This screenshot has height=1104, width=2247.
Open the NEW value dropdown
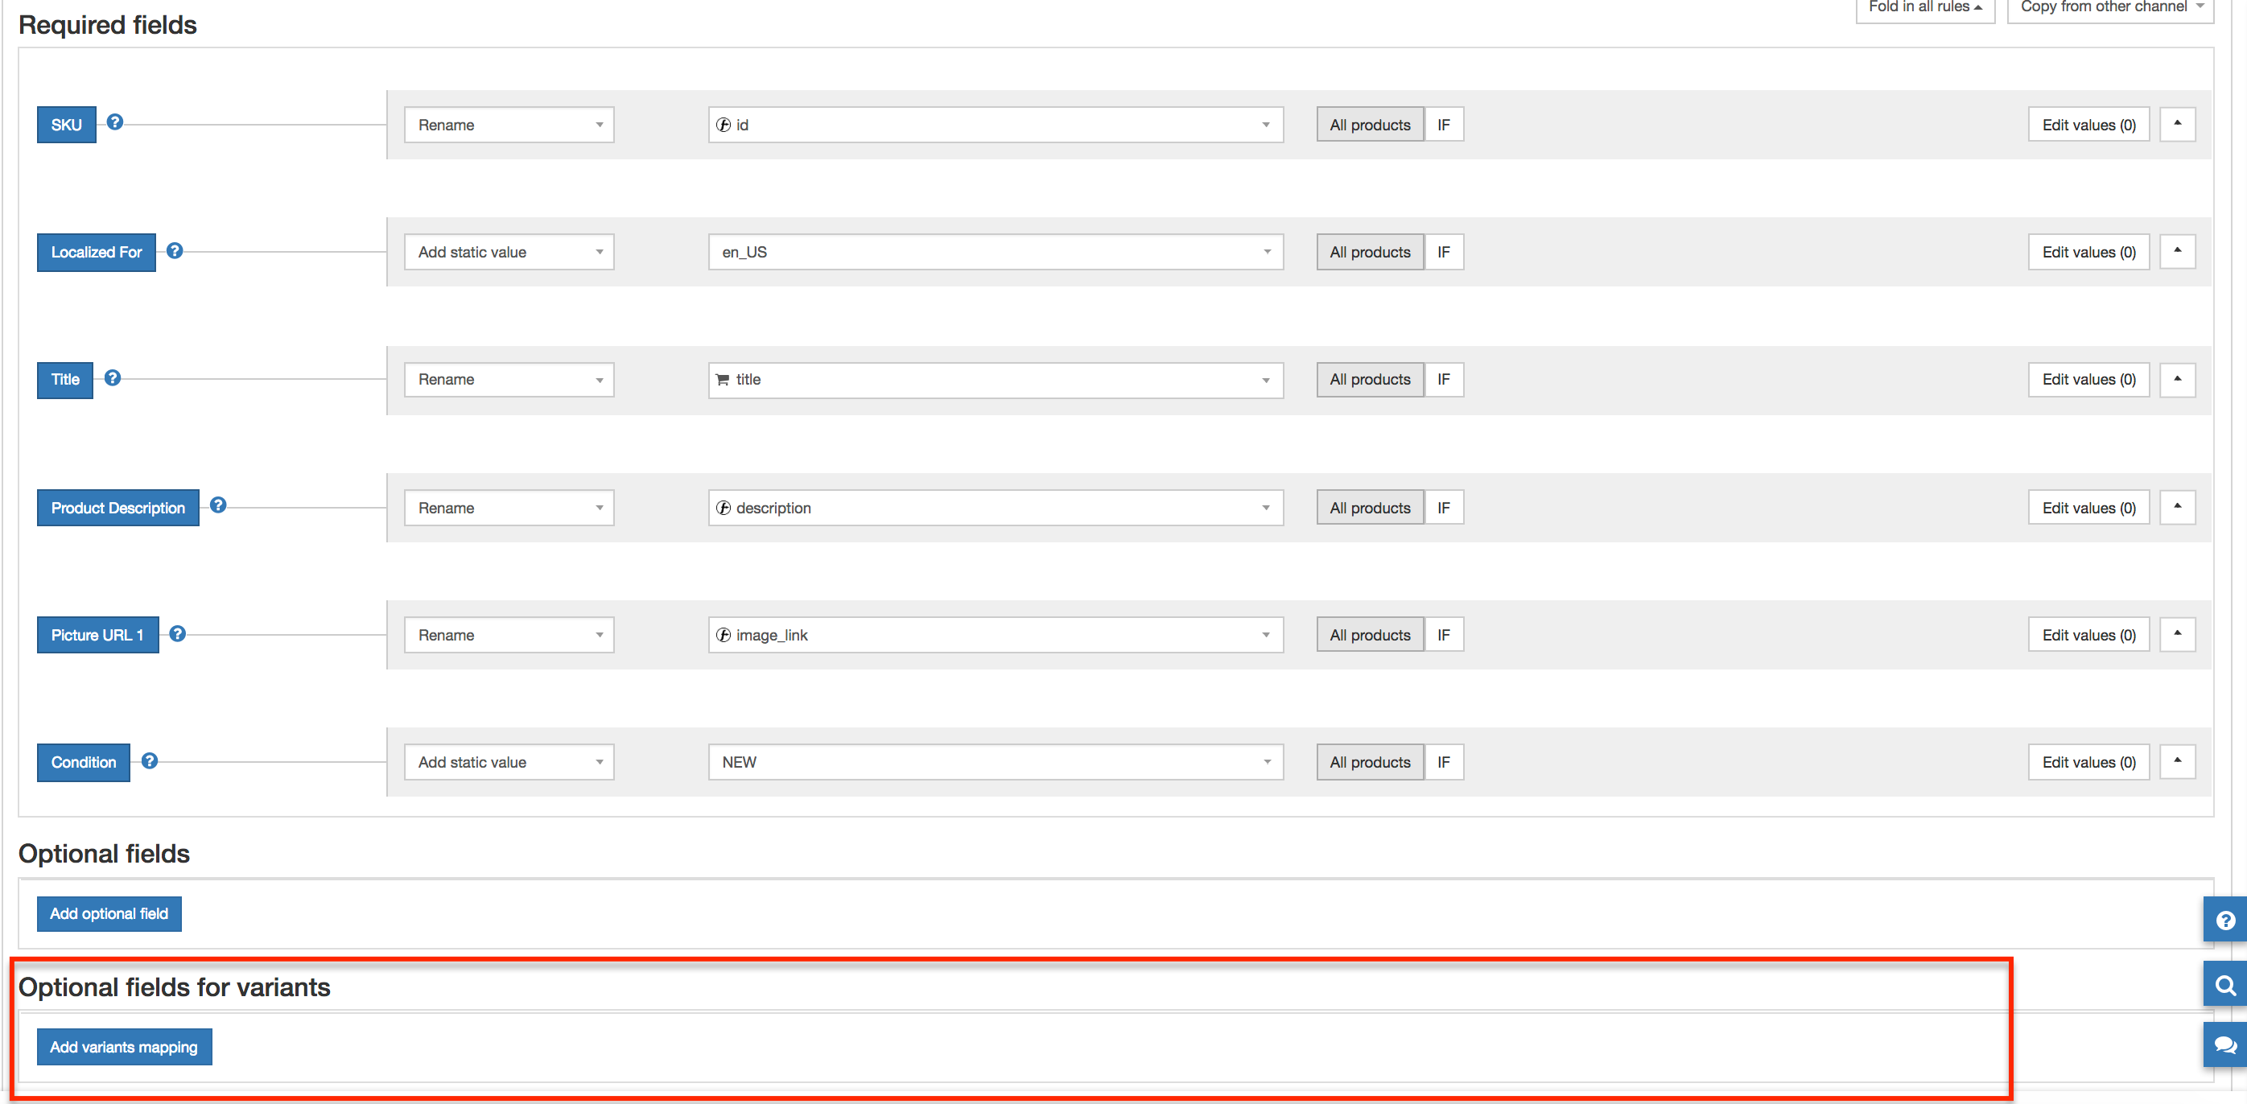(x=996, y=762)
